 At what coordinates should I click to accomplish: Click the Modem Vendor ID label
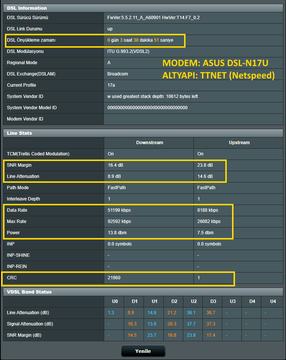tap(25, 119)
